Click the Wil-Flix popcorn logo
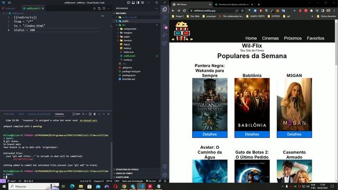 pos(182,31)
